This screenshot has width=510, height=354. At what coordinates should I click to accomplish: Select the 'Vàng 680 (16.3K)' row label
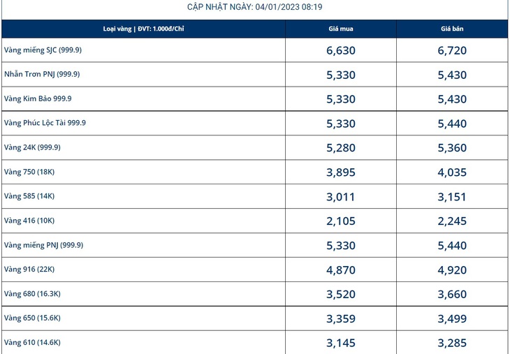pyautogui.click(x=32, y=294)
